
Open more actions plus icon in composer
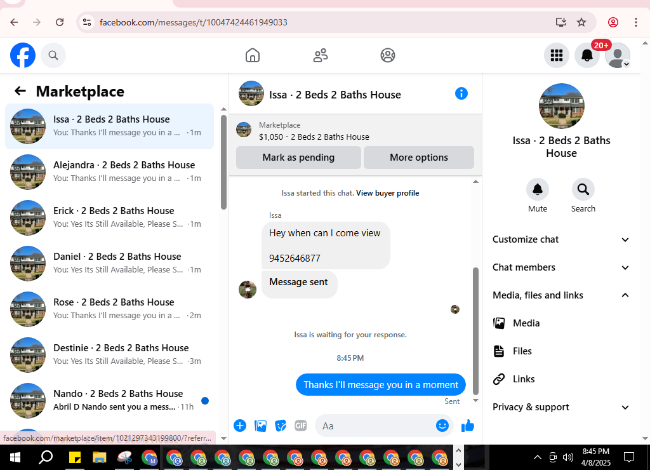tap(239, 426)
